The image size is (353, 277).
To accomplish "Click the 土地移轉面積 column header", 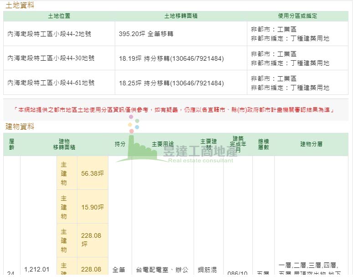I will tap(181, 16).
